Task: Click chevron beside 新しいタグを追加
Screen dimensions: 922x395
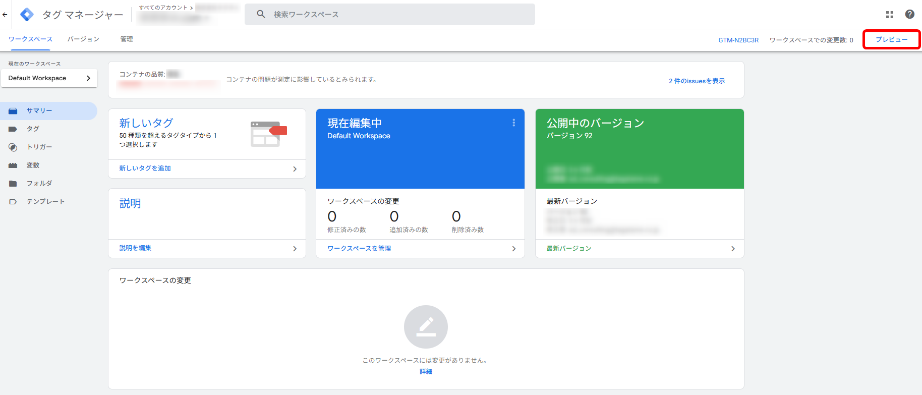Action: [x=295, y=169]
